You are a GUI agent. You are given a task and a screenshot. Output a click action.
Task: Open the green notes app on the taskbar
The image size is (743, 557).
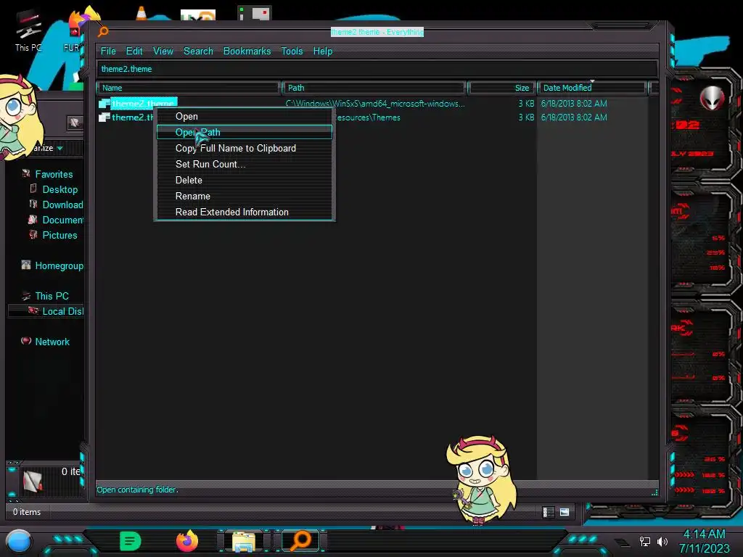point(130,541)
